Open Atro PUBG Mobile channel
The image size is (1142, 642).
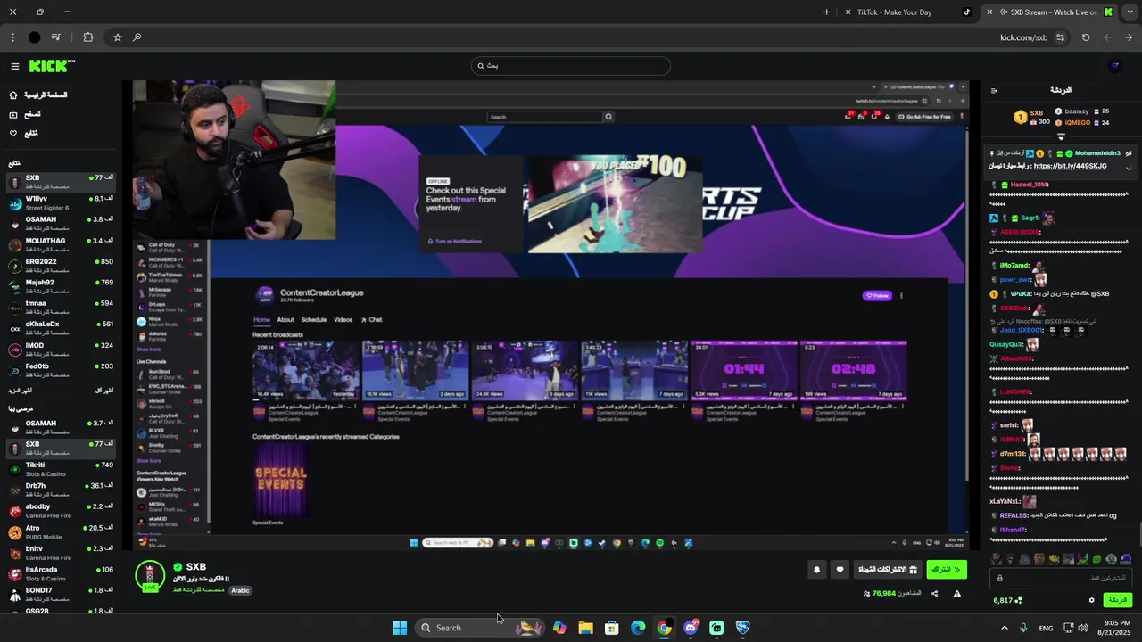click(60, 531)
